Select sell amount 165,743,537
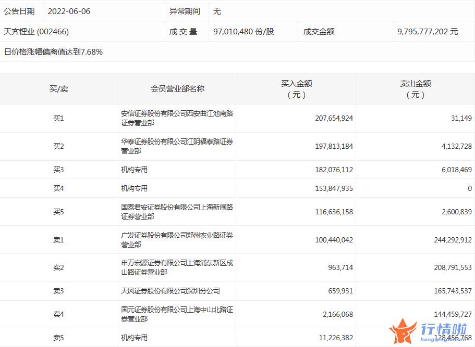475x347 pixels. (453, 291)
